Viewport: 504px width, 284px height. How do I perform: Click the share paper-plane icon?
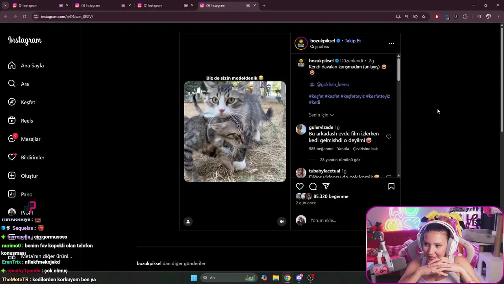coord(326,187)
